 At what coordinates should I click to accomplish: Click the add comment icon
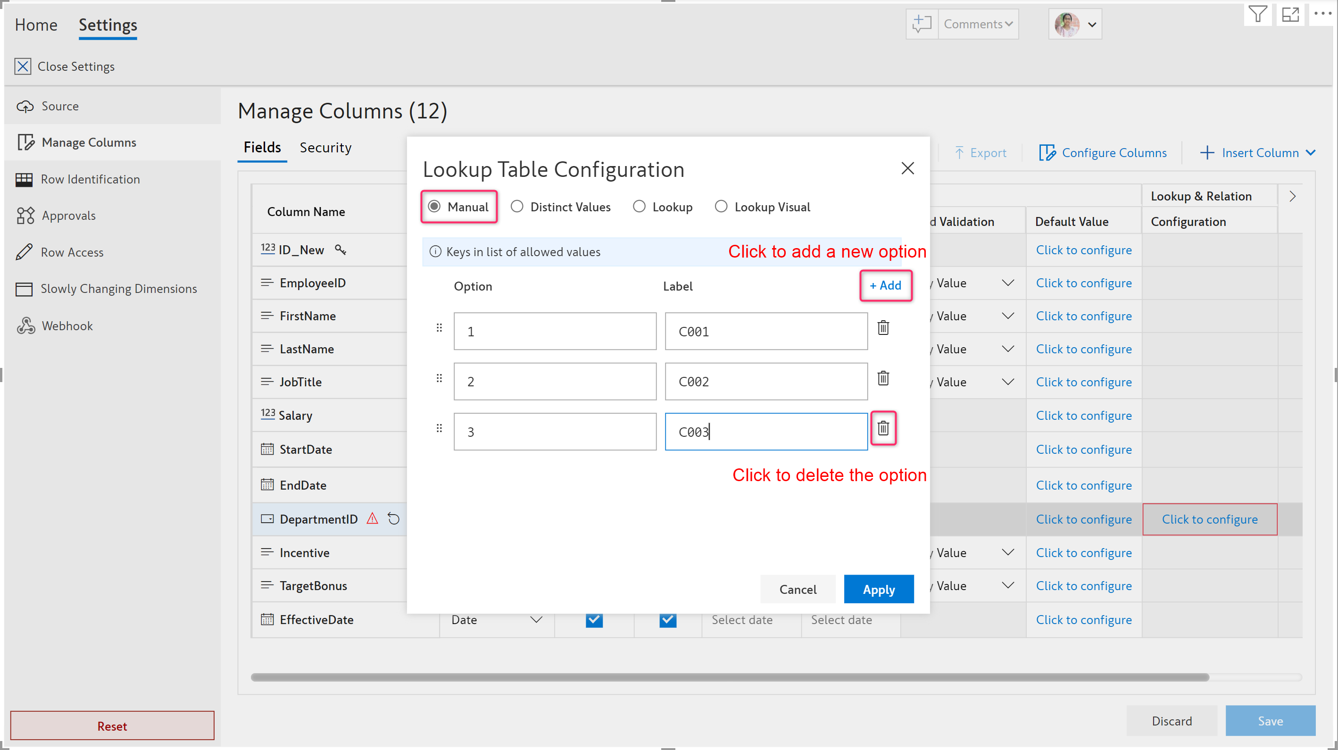tap(922, 24)
